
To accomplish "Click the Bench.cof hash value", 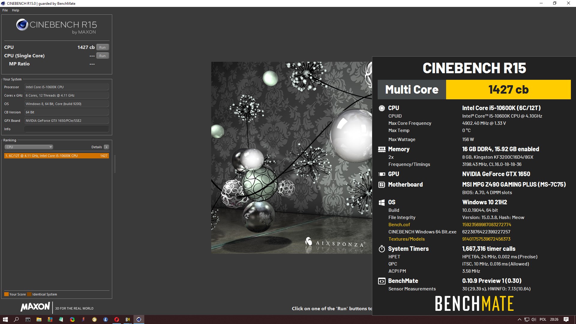I will click(x=487, y=225).
